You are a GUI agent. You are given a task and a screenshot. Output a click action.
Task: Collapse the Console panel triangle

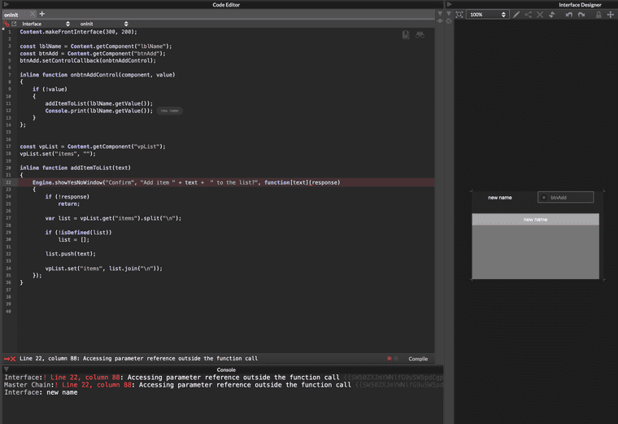(7, 369)
